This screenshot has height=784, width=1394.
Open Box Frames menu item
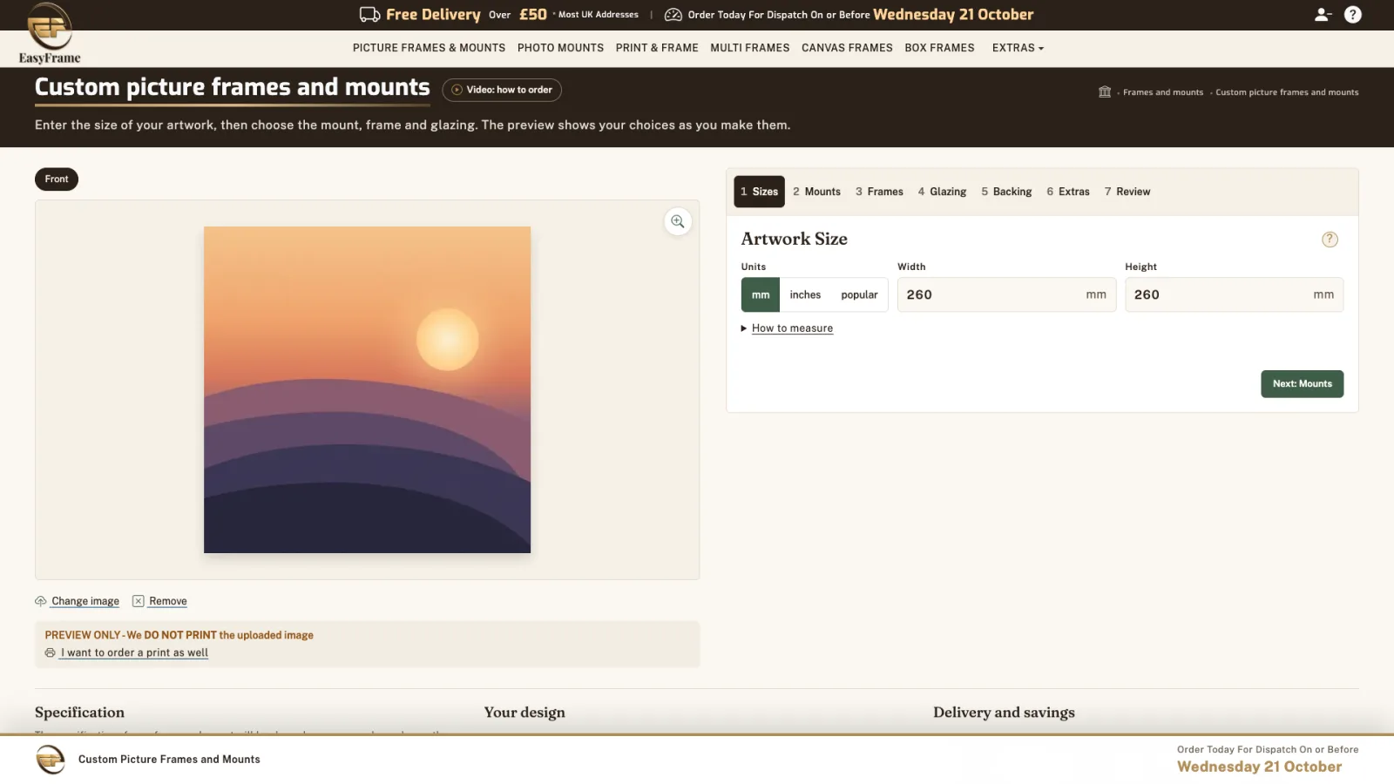coord(939,48)
